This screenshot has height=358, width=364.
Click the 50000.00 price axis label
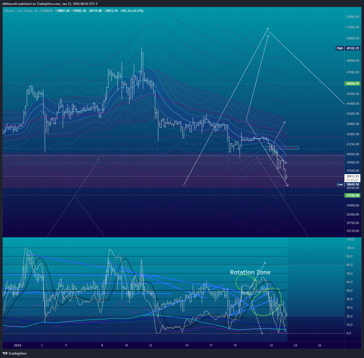point(353,38)
